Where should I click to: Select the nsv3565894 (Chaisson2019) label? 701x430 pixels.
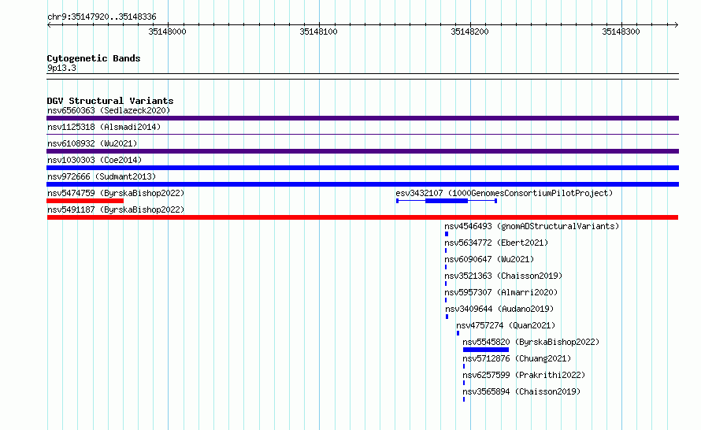[521, 391]
